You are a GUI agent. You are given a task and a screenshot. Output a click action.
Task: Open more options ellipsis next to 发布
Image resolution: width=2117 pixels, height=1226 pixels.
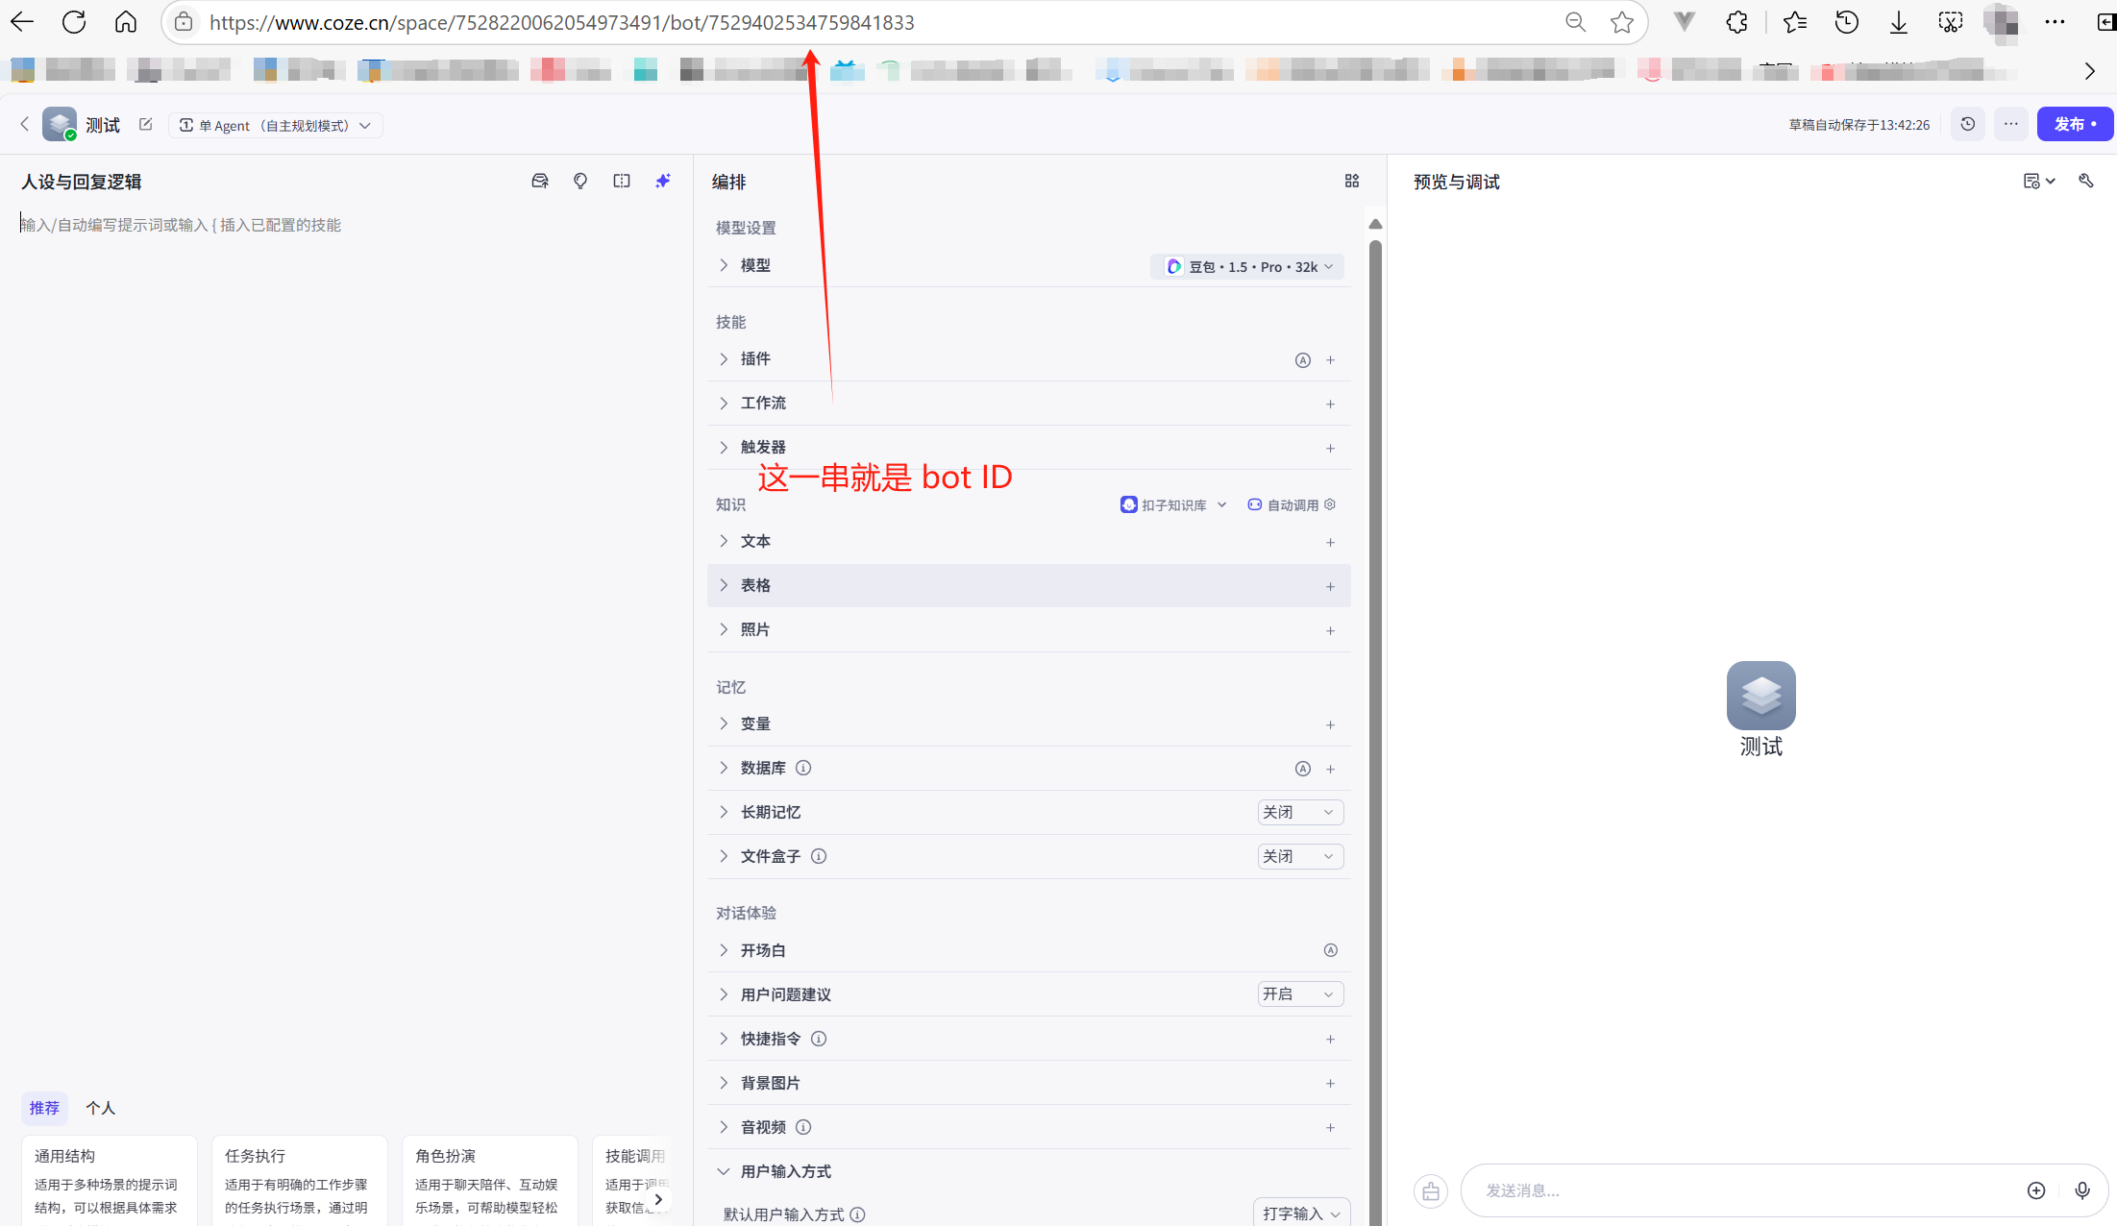tap(2010, 124)
